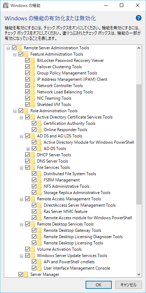Viewport: 146px width, 293px height.
Task: Click the folder icon beside Shielded VM Tools
Action: click(33, 105)
